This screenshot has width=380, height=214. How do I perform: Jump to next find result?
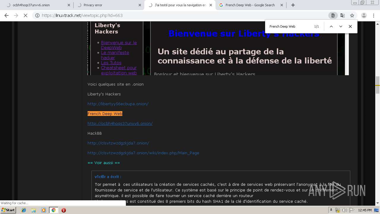(x=341, y=26)
